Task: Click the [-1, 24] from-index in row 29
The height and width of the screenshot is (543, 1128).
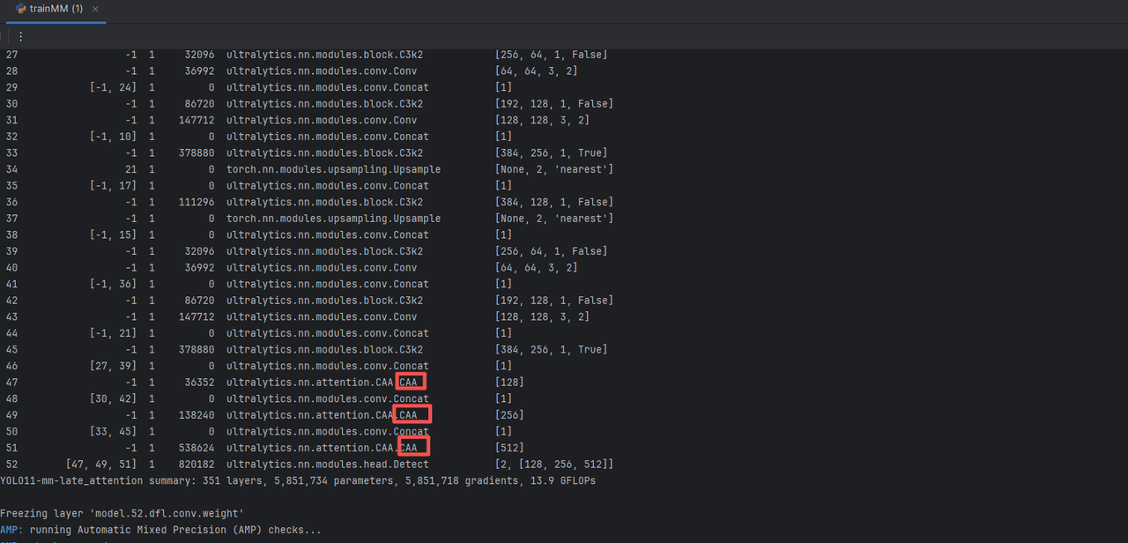Action: pos(113,87)
